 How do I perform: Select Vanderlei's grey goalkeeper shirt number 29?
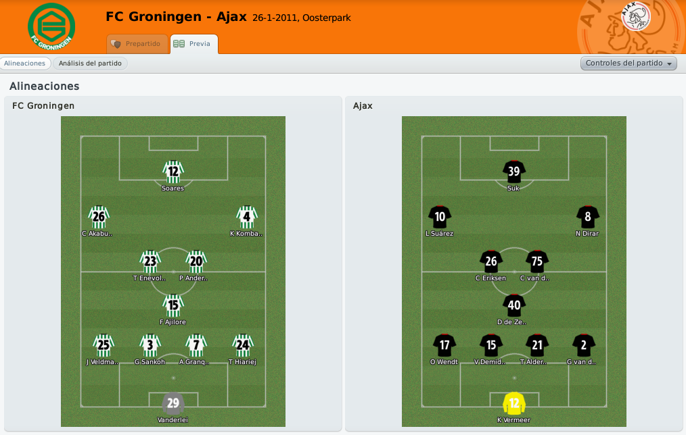[173, 403]
